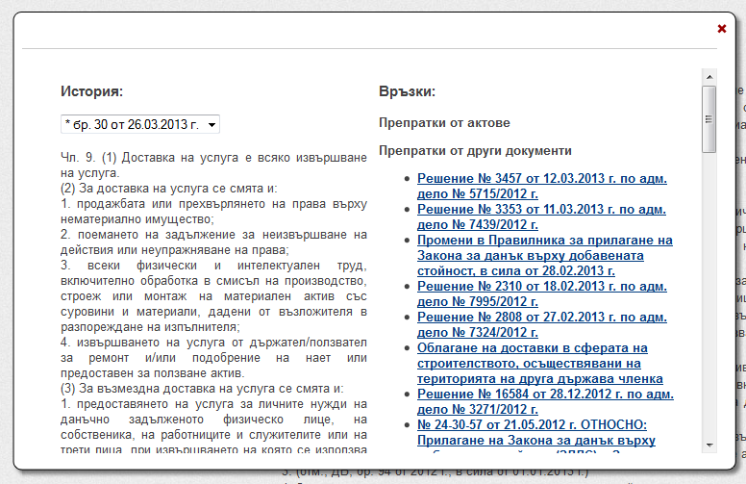Viewport: 746px width, 484px height.
Task: Click Препратки от други документи heading
Action: (x=475, y=150)
